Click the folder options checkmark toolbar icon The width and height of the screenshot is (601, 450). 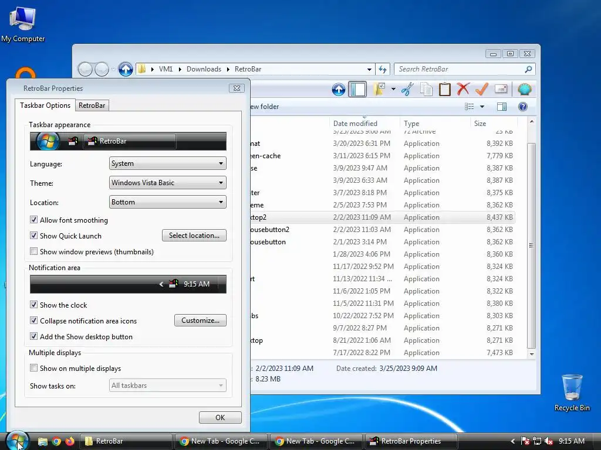tap(379, 90)
